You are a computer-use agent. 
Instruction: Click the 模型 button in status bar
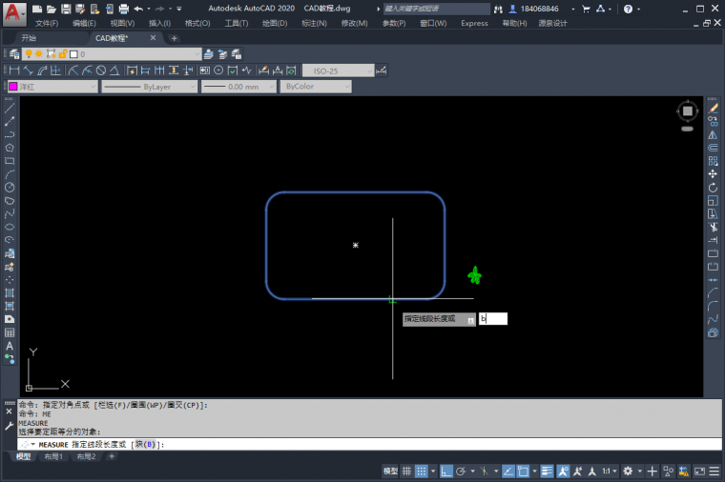[x=390, y=472]
